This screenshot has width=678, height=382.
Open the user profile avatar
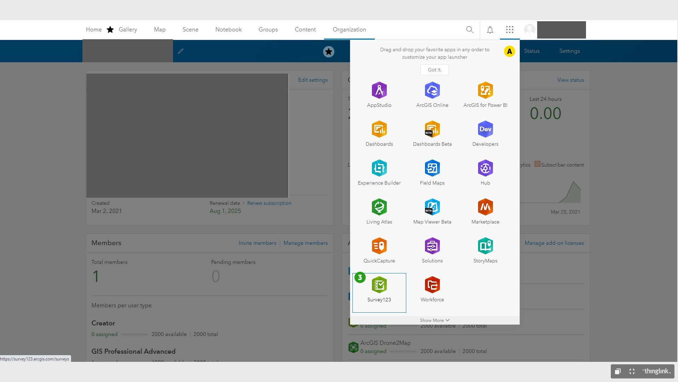(529, 30)
